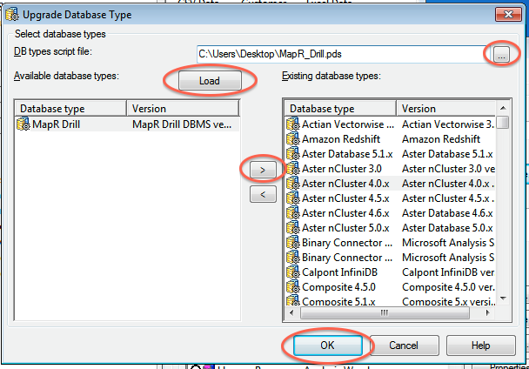Click the MapR Drill database icon
Viewport: 529px width, 369px height.
(24, 124)
